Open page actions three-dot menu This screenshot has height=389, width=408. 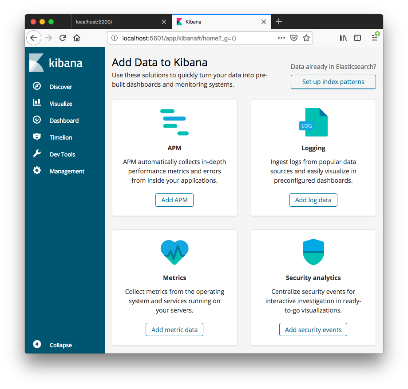click(281, 38)
